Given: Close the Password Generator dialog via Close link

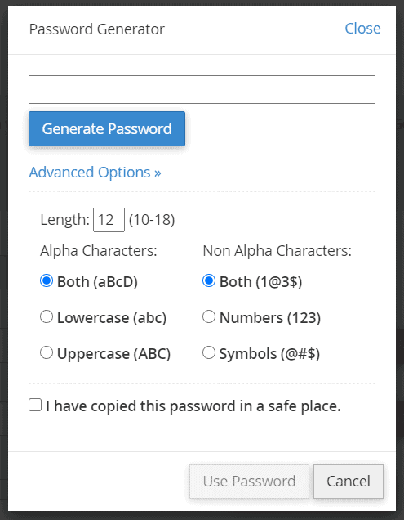Looking at the screenshot, I should 362,29.
